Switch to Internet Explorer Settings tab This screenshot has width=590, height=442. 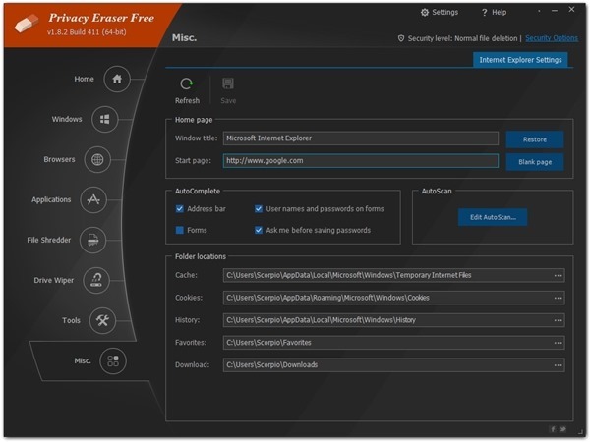click(520, 60)
